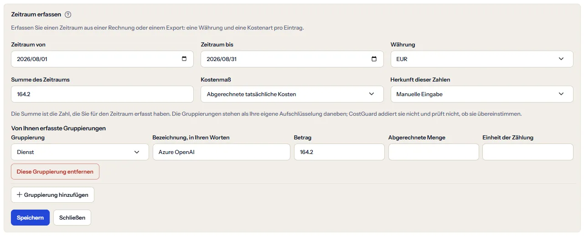Click the Von Ihnen erfasste Gruppierungen label
The image size is (584, 236).
pos(58,128)
